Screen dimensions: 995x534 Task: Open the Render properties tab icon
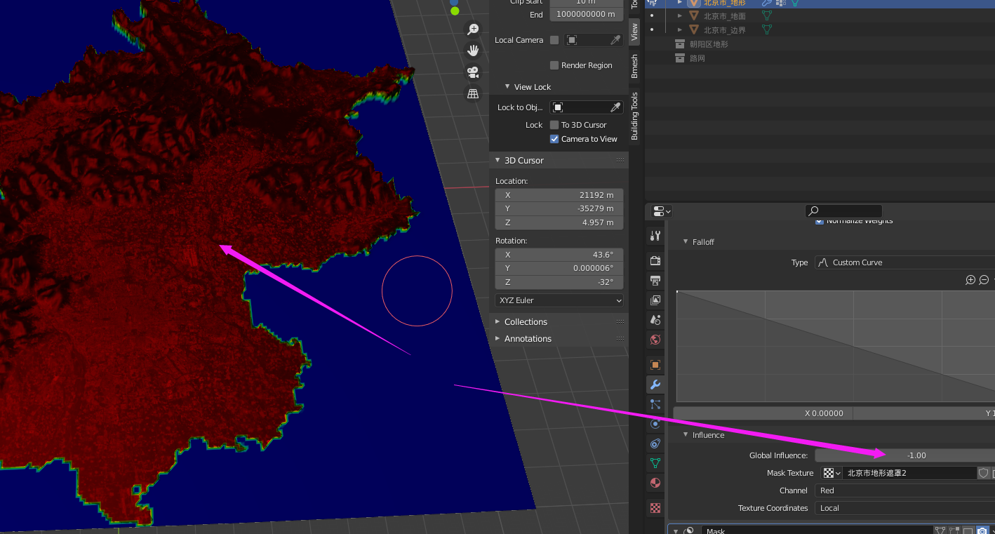[655, 261]
